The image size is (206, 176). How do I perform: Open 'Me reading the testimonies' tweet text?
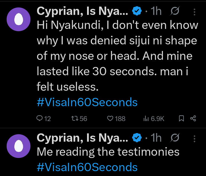click(x=108, y=152)
